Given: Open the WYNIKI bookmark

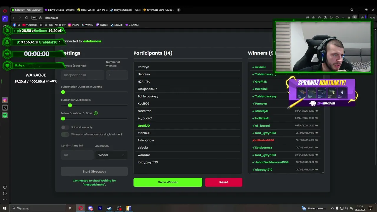Looking at the screenshot, I should pos(87,25).
